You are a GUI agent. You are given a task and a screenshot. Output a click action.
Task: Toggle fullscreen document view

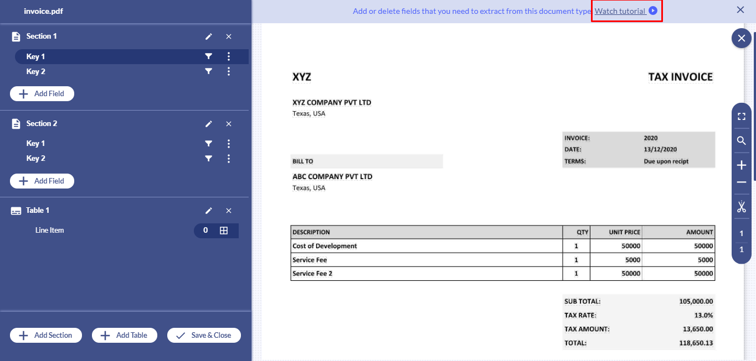pos(742,117)
